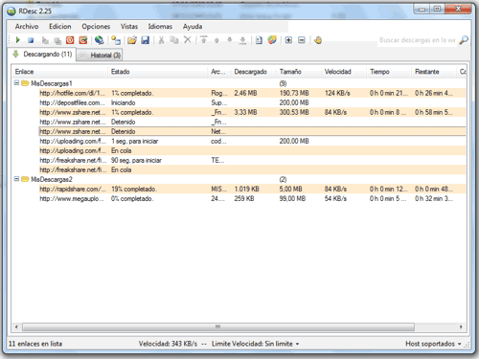The width and height of the screenshot is (479, 359).
Task: Open the Opciones menu
Action: 96,27
